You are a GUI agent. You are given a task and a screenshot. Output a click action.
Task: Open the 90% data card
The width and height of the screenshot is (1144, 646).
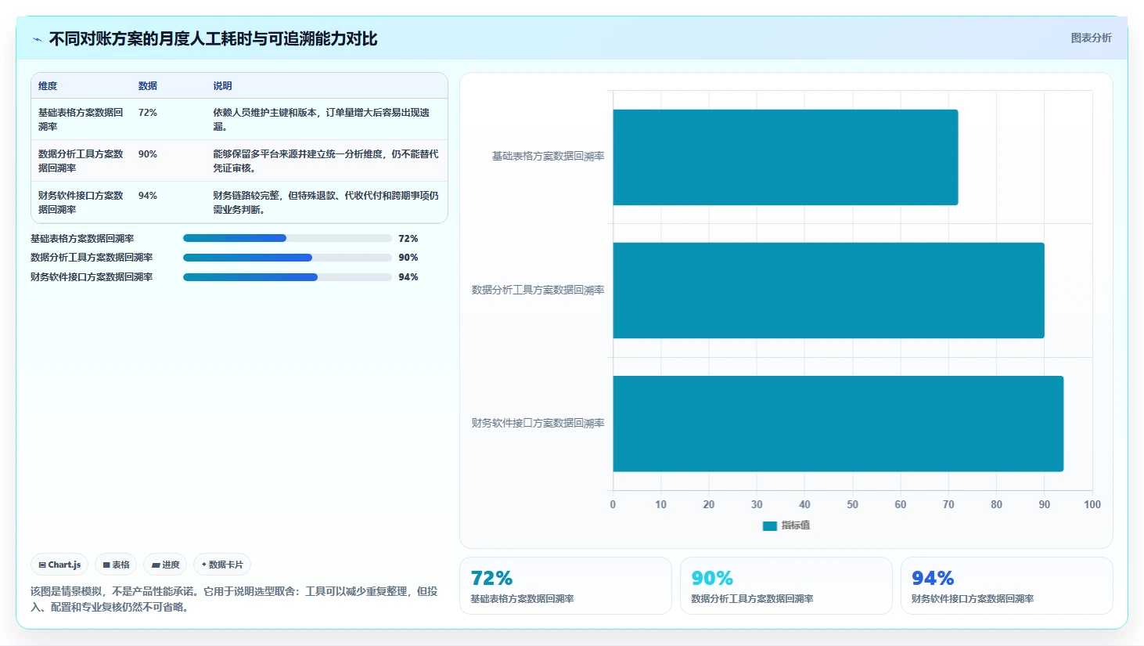(786, 586)
